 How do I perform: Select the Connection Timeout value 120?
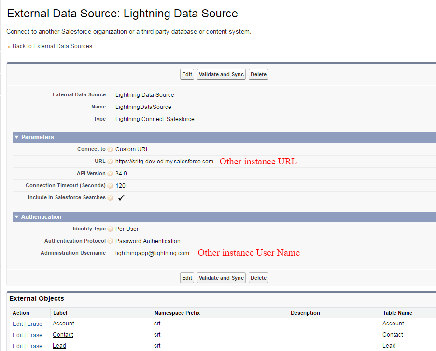click(x=120, y=186)
